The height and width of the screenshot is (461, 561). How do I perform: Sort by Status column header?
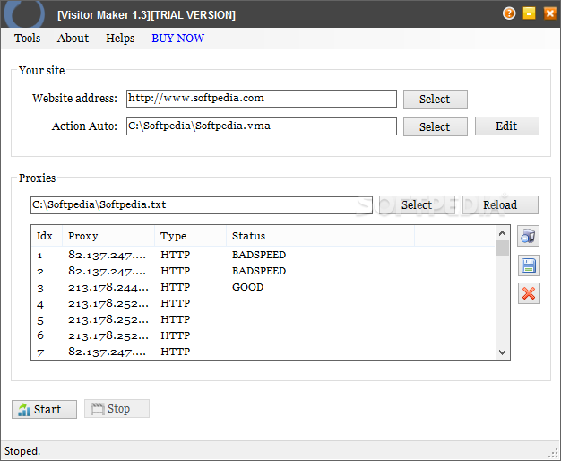pyautogui.click(x=321, y=236)
